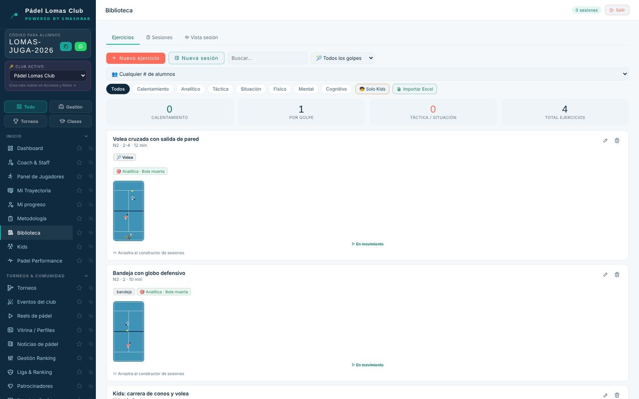
Task: Collapse the TORNEOS & COMUNIDAD section
Action: [x=86, y=276]
